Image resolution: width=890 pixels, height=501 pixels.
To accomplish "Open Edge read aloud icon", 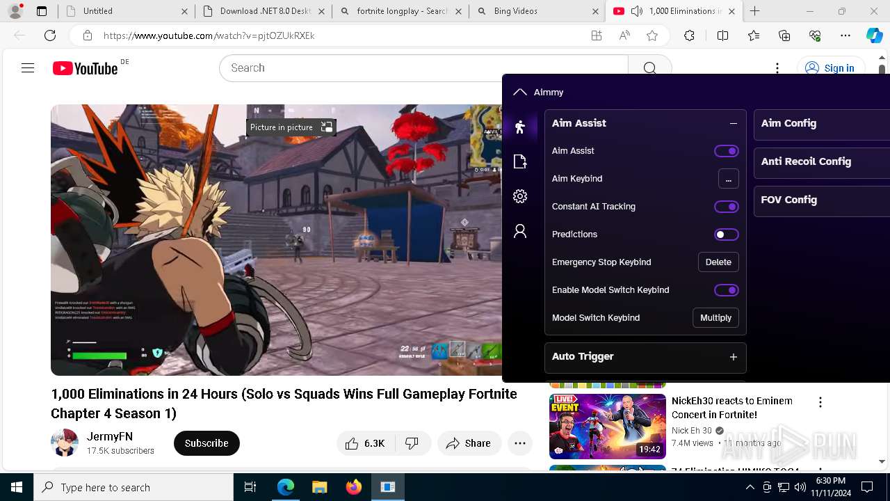I will tap(624, 35).
